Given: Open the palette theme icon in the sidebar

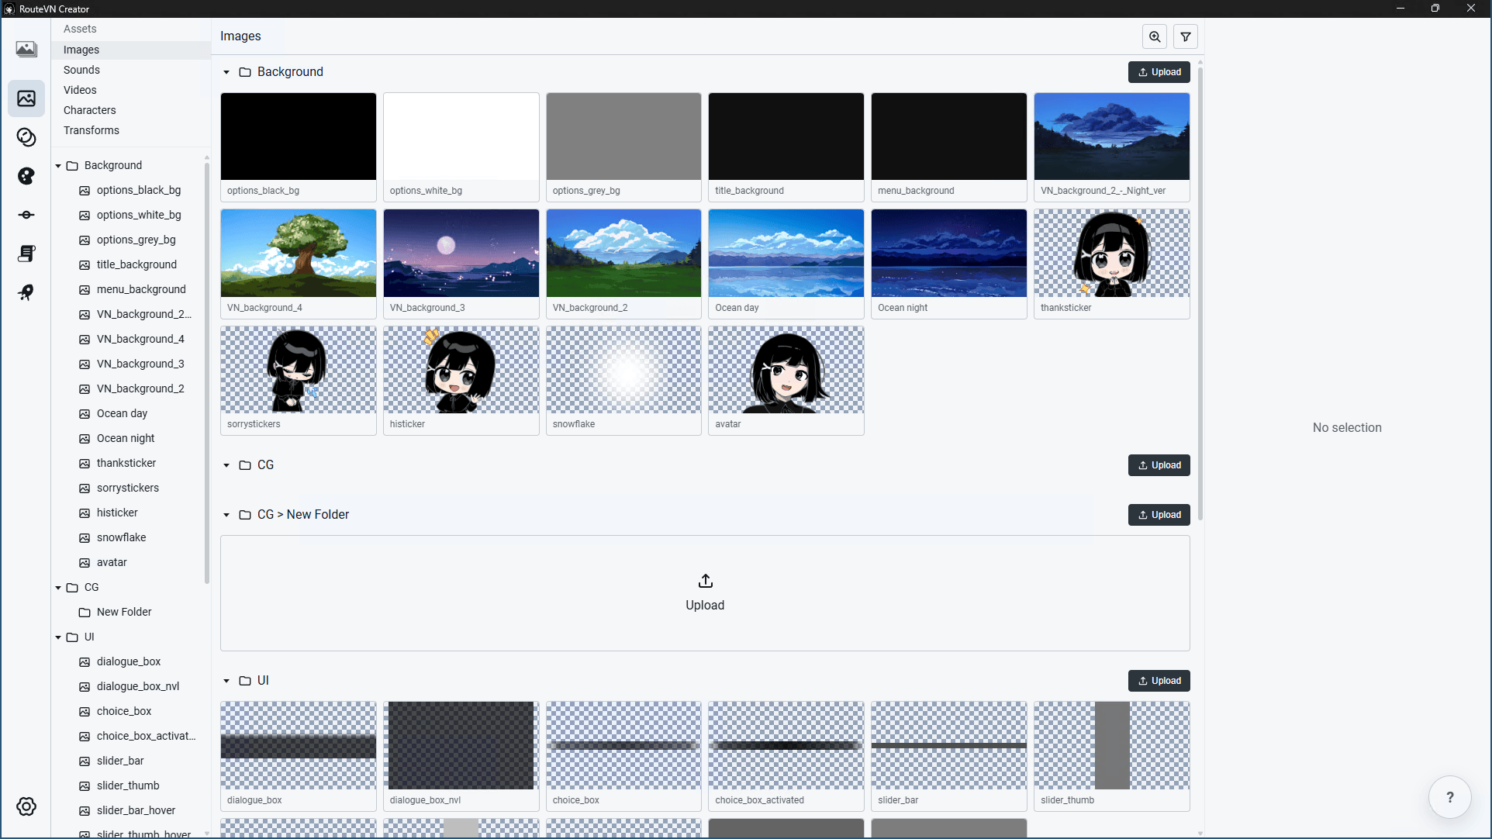Looking at the screenshot, I should [x=26, y=176].
